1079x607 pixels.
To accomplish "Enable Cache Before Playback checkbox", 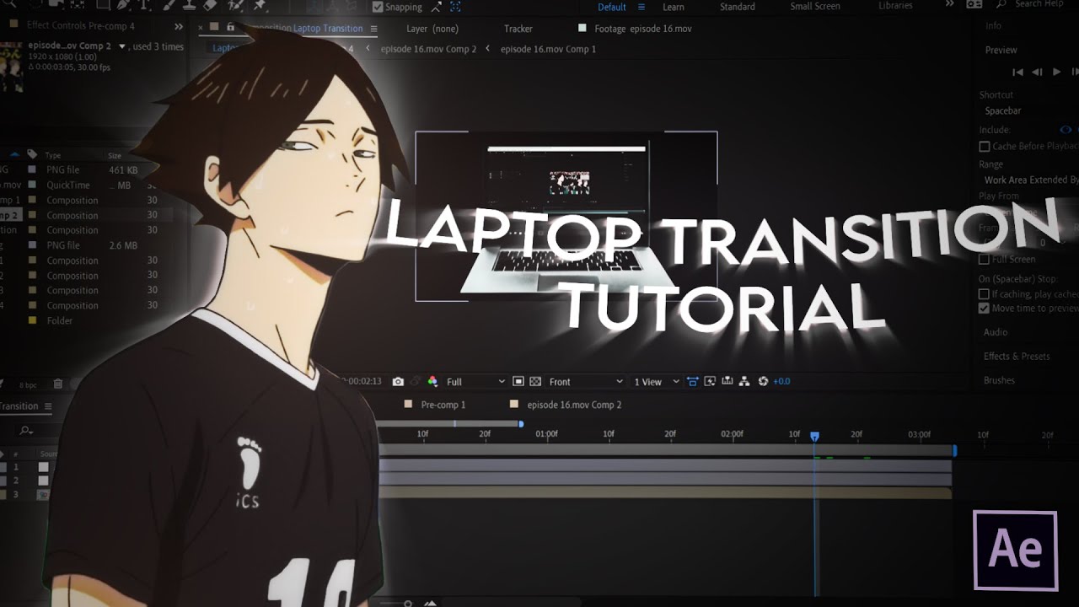I will (x=984, y=147).
